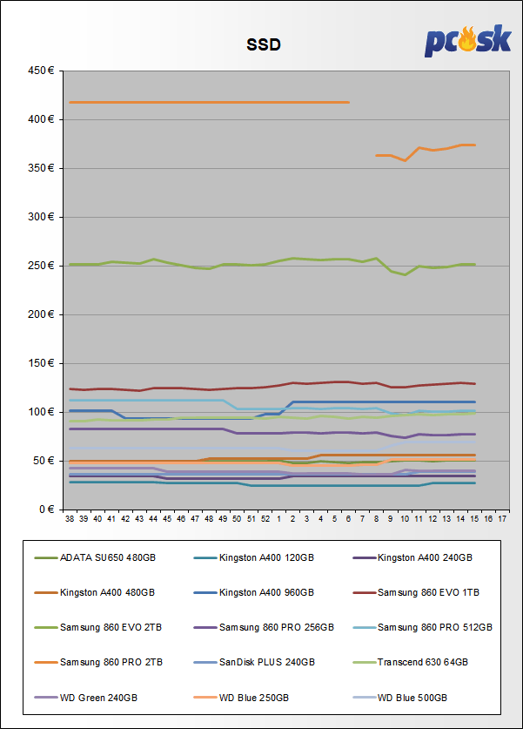
Task: Click the 250 € axis label
Action: [x=41, y=266]
